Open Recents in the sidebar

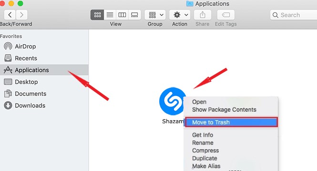click(44, 58)
